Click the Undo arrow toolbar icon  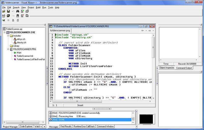pos(13,11)
